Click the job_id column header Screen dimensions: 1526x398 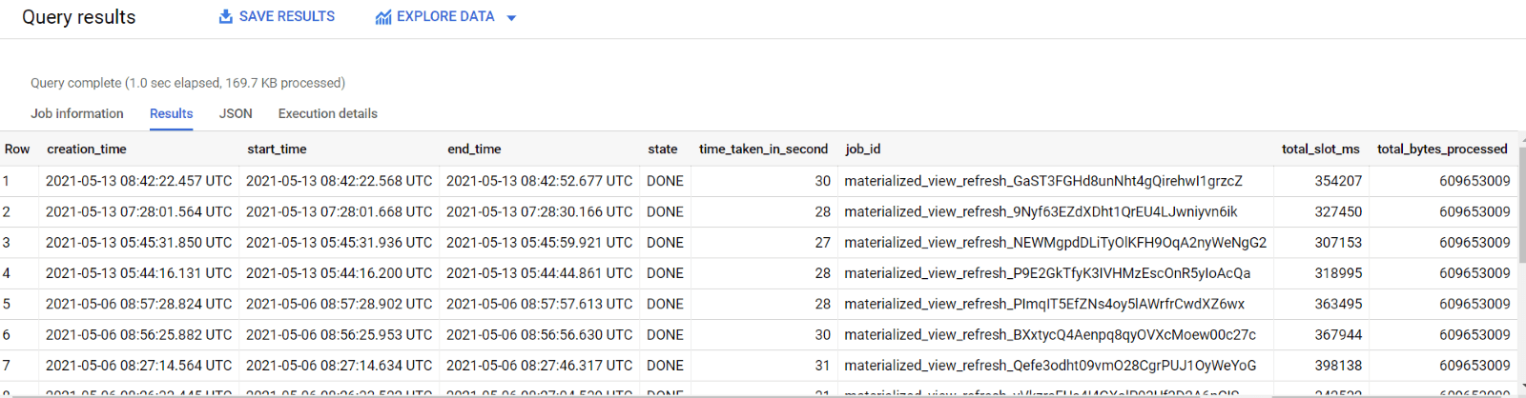(863, 149)
